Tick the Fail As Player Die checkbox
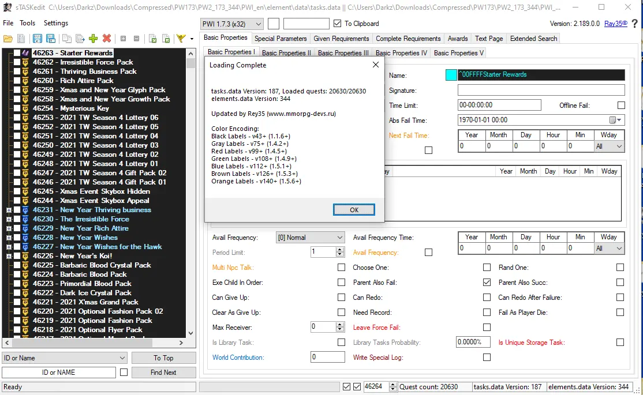Viewport: 643px width, 395px height. tap(620, 312)
